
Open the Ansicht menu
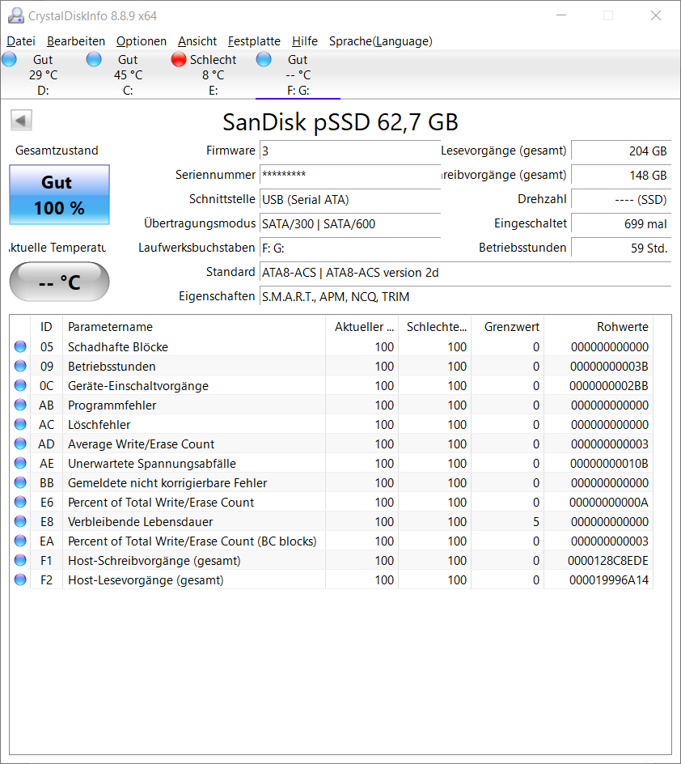[x=197, y=41]
